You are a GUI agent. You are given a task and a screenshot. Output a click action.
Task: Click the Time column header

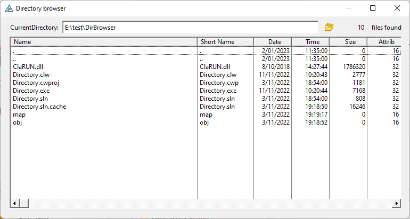pos(313,41)
